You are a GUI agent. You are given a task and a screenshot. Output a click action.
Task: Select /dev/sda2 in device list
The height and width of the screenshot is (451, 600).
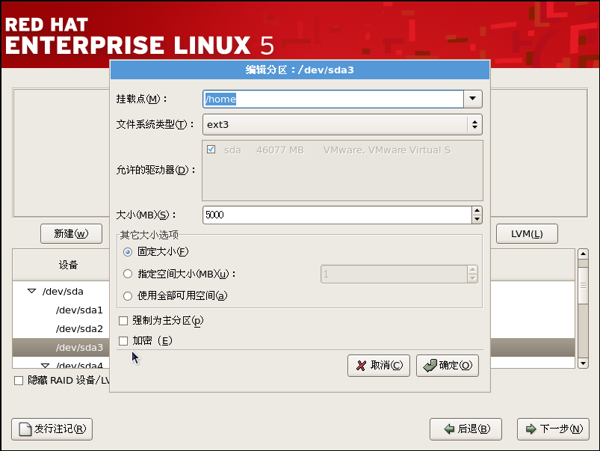point(79,329)
